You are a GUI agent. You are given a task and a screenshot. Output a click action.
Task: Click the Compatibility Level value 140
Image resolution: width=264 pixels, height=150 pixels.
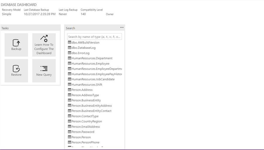[83, 14]
